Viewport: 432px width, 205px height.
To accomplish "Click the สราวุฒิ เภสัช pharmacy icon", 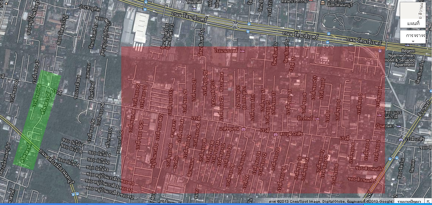I will pos(276,134).
